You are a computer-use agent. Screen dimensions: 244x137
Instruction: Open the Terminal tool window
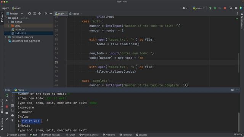tap(125, 135)
